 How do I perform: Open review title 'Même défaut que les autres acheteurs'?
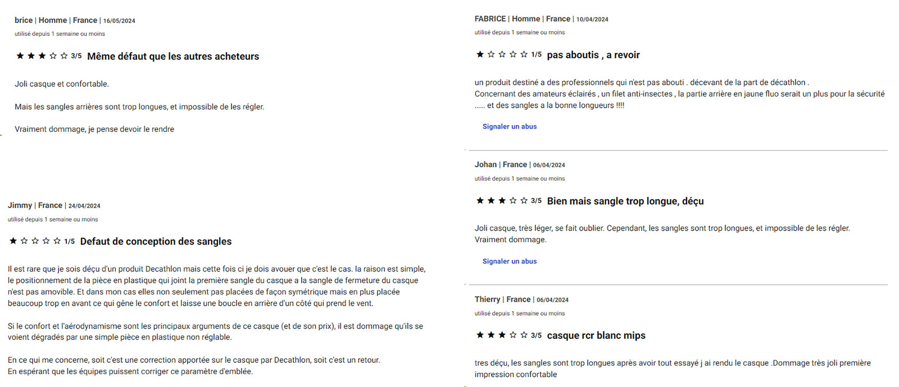pos(173,56)
